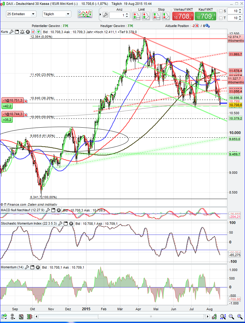Increase the Anz quantity with the up stepper
The image size is (245, 323).
[127, 13]
